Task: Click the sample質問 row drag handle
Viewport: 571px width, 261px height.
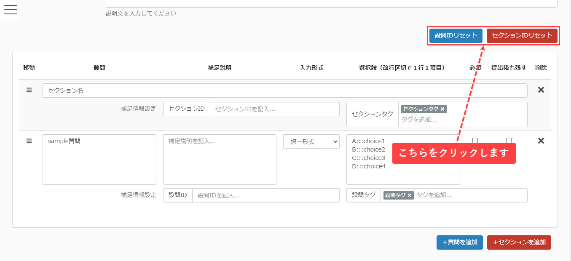Action: click(x=29, y=141)
